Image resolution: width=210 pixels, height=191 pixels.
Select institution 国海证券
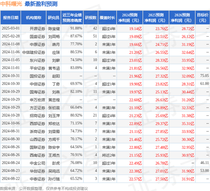pyautogui.click(x=37, y=92)
